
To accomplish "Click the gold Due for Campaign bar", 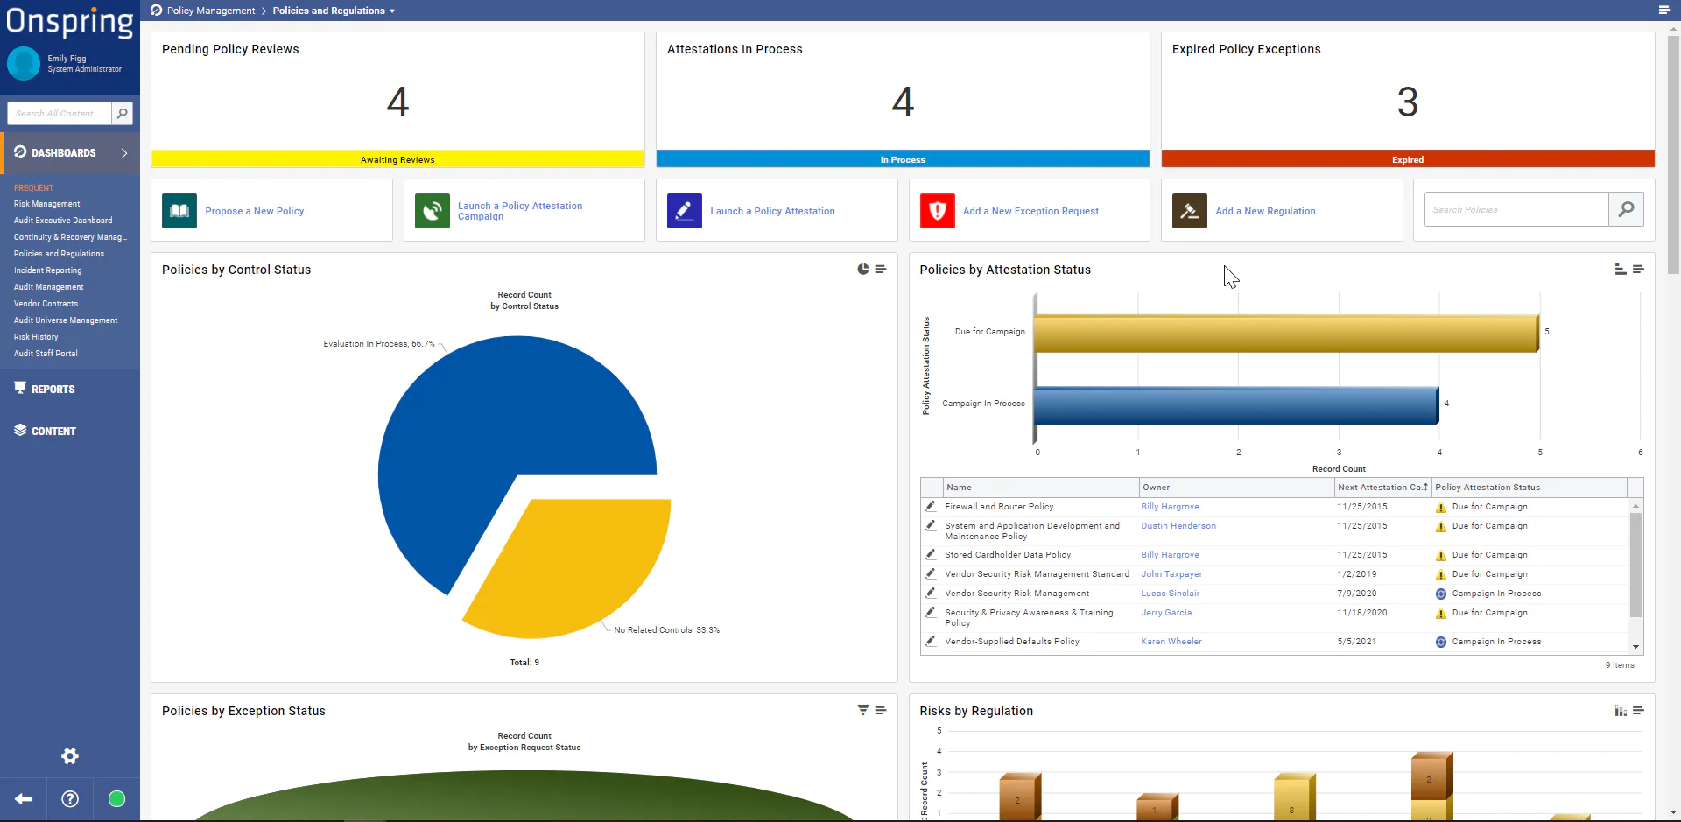I will coord(1286,333).
